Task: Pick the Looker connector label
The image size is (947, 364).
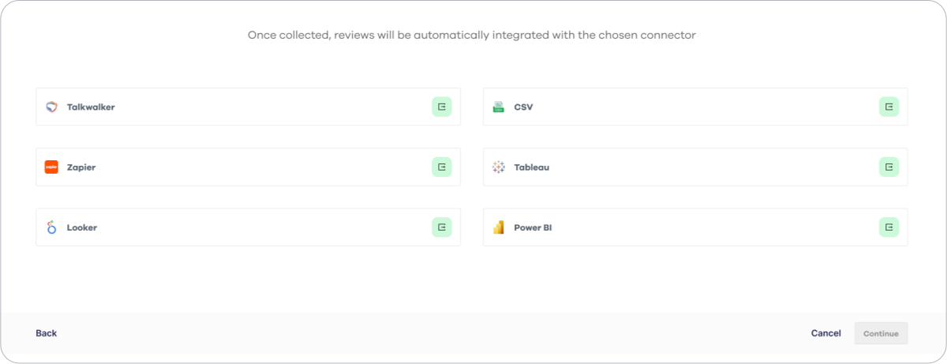Action: coord(82,227)
